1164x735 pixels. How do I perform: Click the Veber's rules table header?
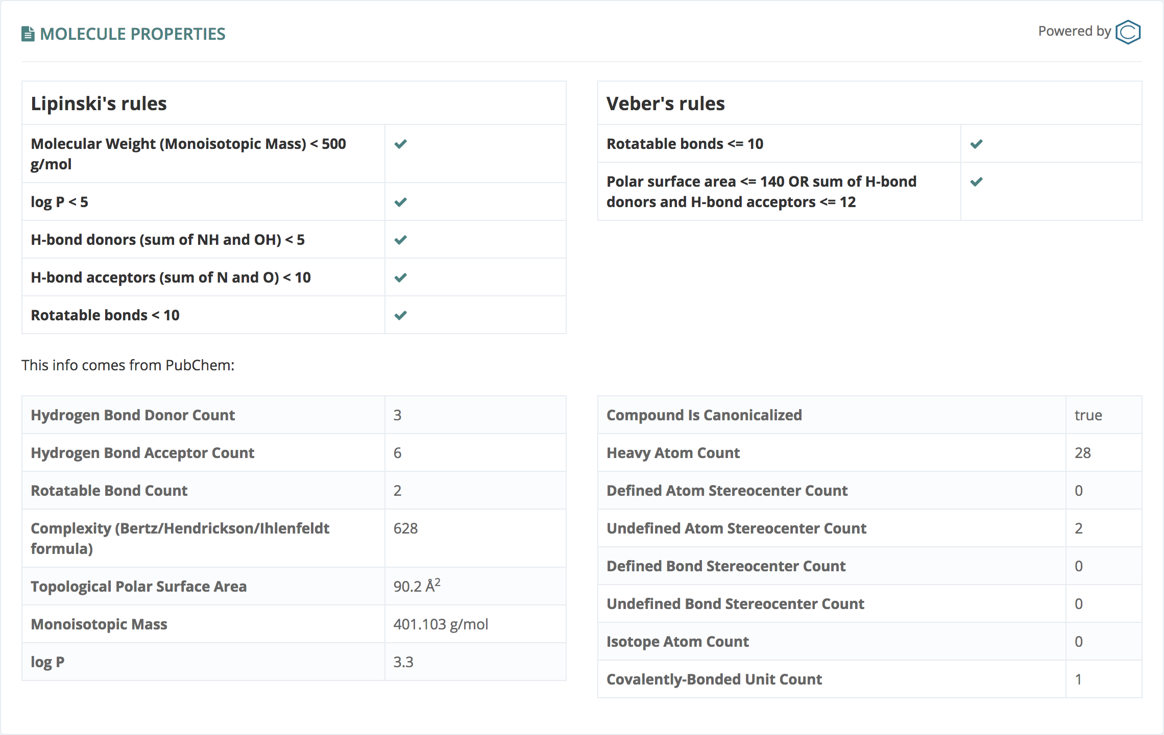pos(870,103)
